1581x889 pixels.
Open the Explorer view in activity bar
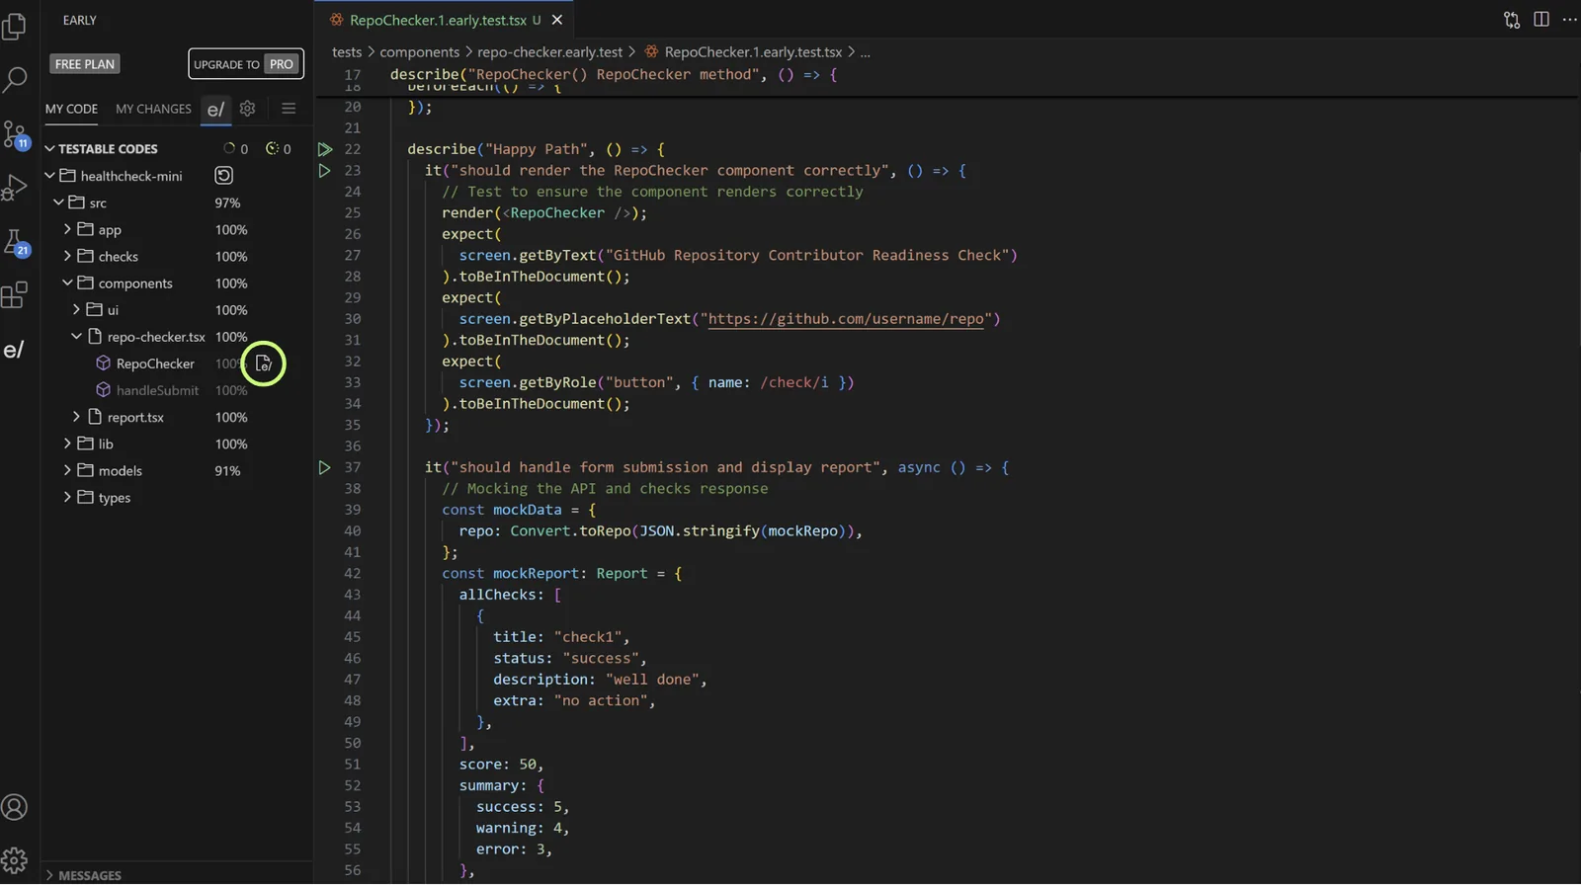[15, 26]
